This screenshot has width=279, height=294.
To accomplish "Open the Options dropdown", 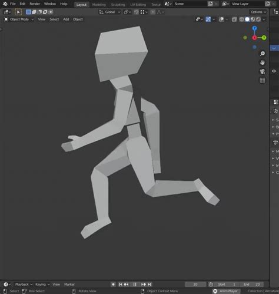I will [x=258, y=12].
